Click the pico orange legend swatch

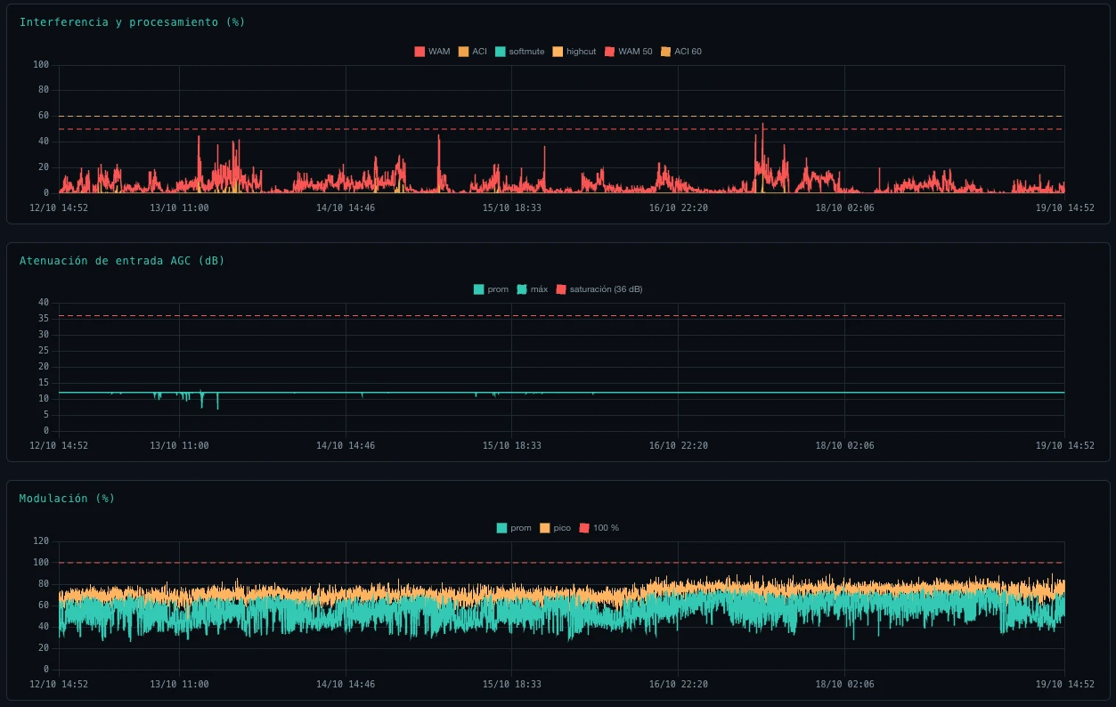tap(545, 528)
